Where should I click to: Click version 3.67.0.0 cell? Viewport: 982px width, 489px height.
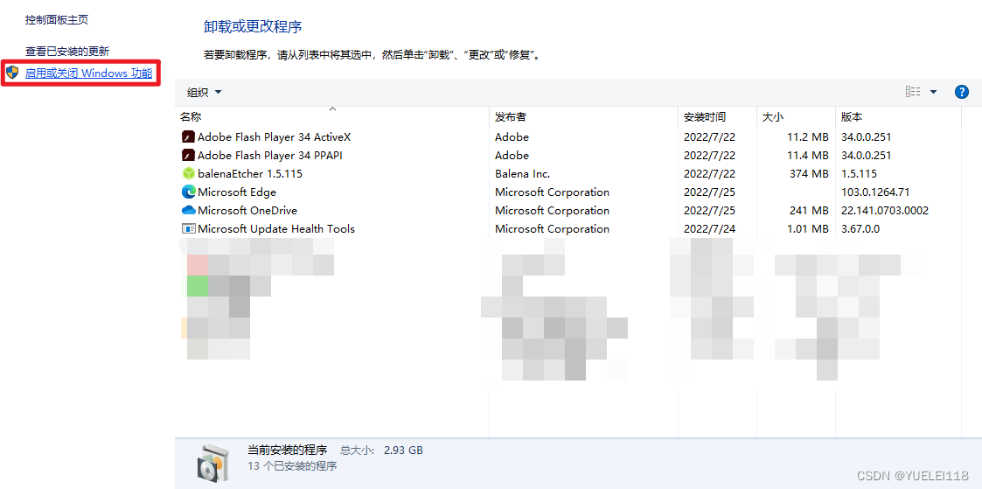(860, 229)
